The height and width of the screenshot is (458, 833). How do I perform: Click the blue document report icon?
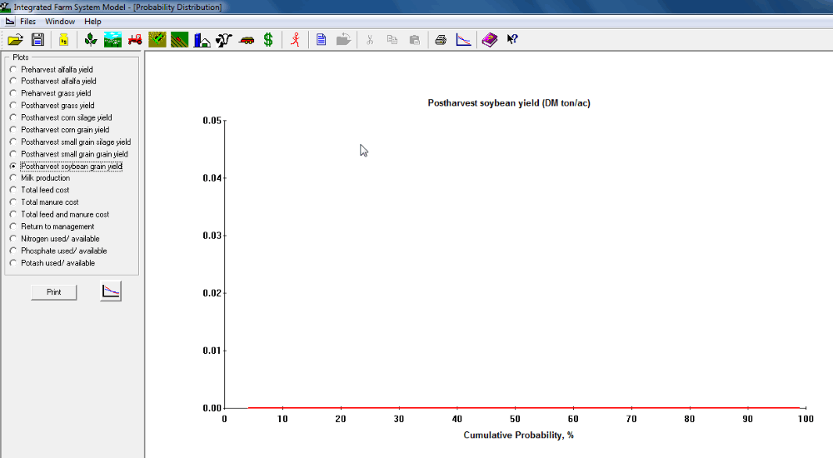click(x=321, y=40)
